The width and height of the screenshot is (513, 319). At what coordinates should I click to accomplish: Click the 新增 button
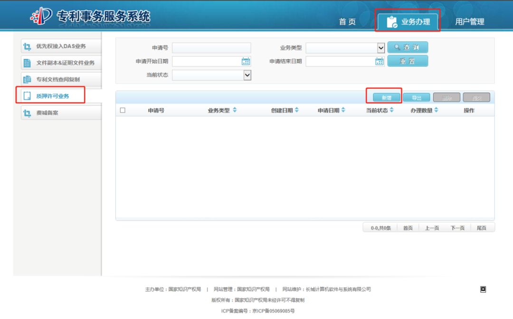click(x=386, y=97)
